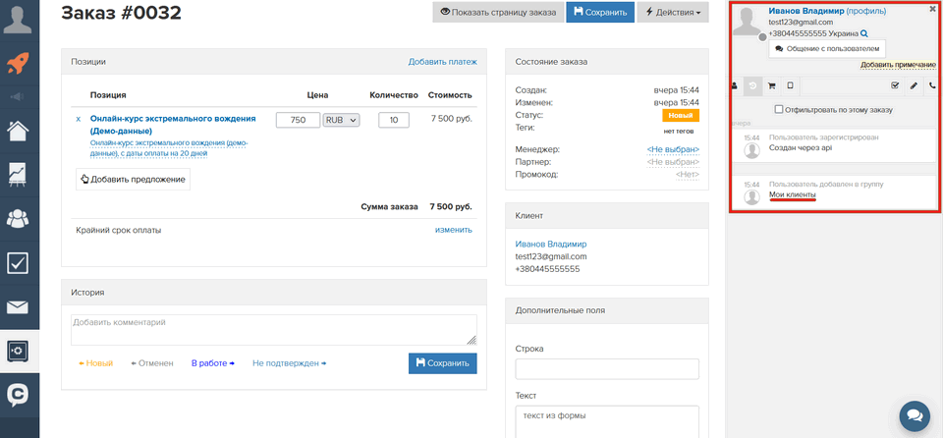Open the home section in the sidebar

point(19,130)
